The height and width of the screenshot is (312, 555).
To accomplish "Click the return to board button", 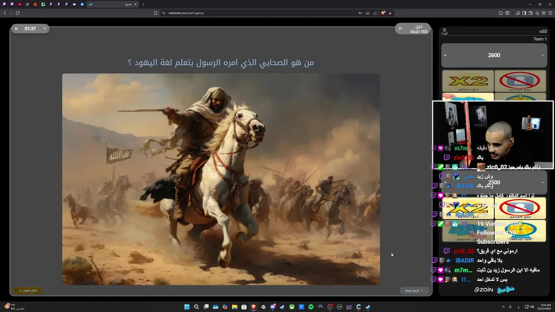I will (x=414, y=290).
